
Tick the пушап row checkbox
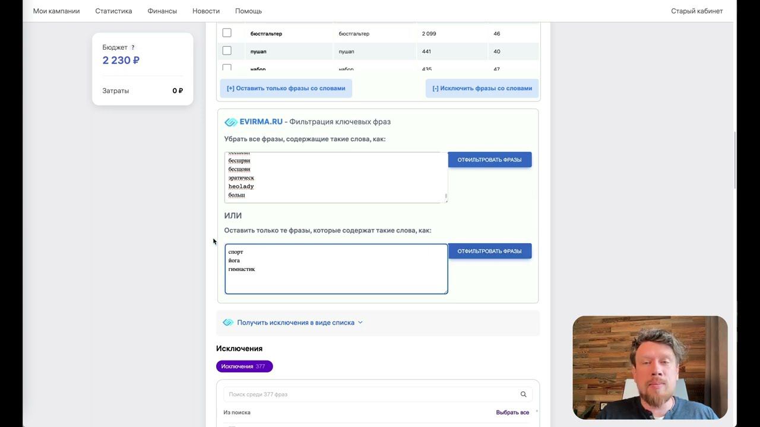point(227,51)
